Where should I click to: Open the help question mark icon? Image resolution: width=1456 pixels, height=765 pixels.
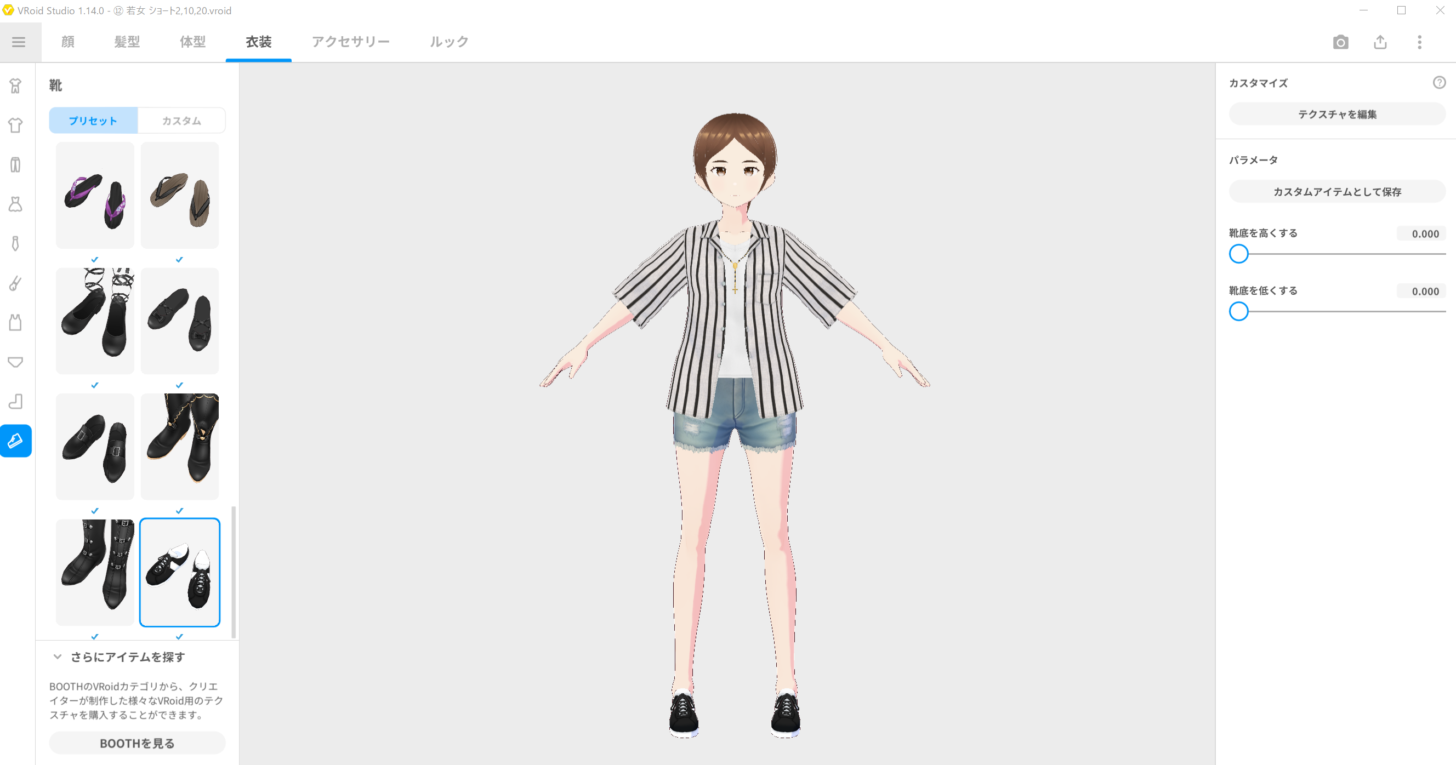1439,83
